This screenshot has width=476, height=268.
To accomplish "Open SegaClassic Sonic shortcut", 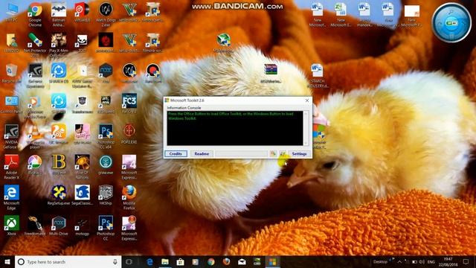I will click(83, 195).
